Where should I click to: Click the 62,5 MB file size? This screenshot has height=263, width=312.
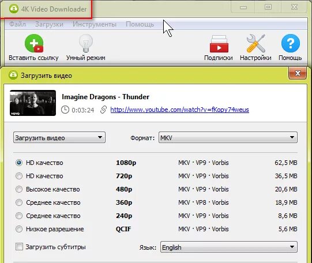point(286,163)
